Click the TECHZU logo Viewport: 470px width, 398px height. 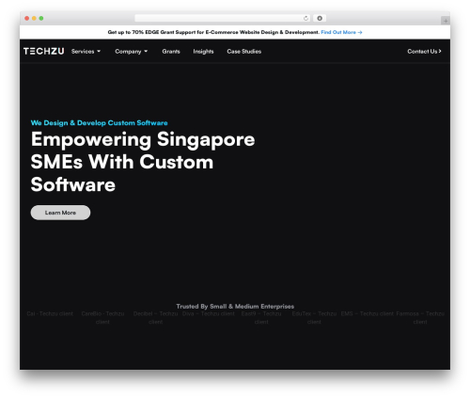[x=44, y=51]
